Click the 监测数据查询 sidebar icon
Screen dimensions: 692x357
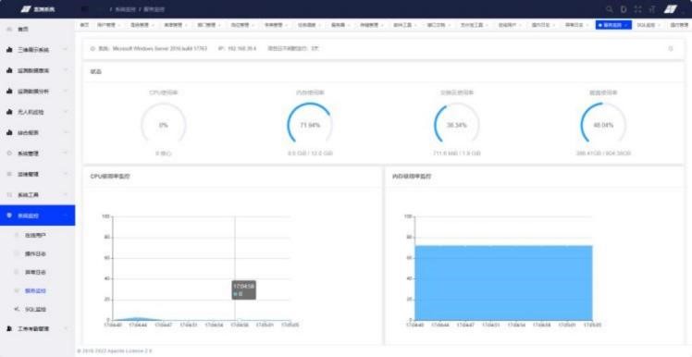coord(9,70)
